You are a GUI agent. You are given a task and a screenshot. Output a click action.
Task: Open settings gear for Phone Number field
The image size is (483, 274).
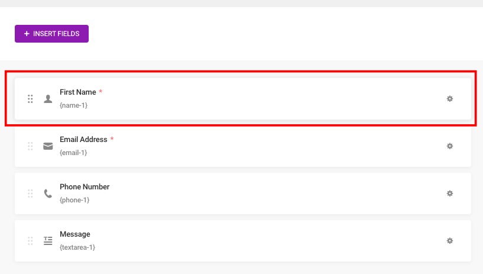pos(450,194)
